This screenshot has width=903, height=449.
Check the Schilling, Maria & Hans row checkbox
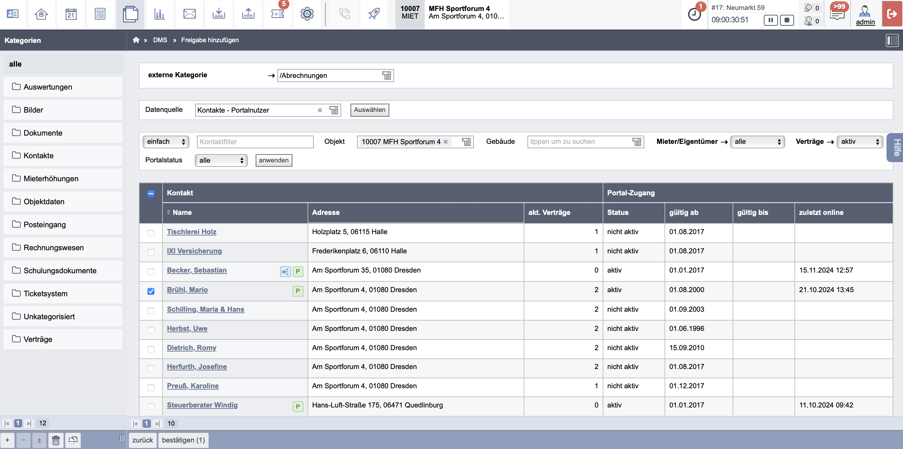pos(151,311)
